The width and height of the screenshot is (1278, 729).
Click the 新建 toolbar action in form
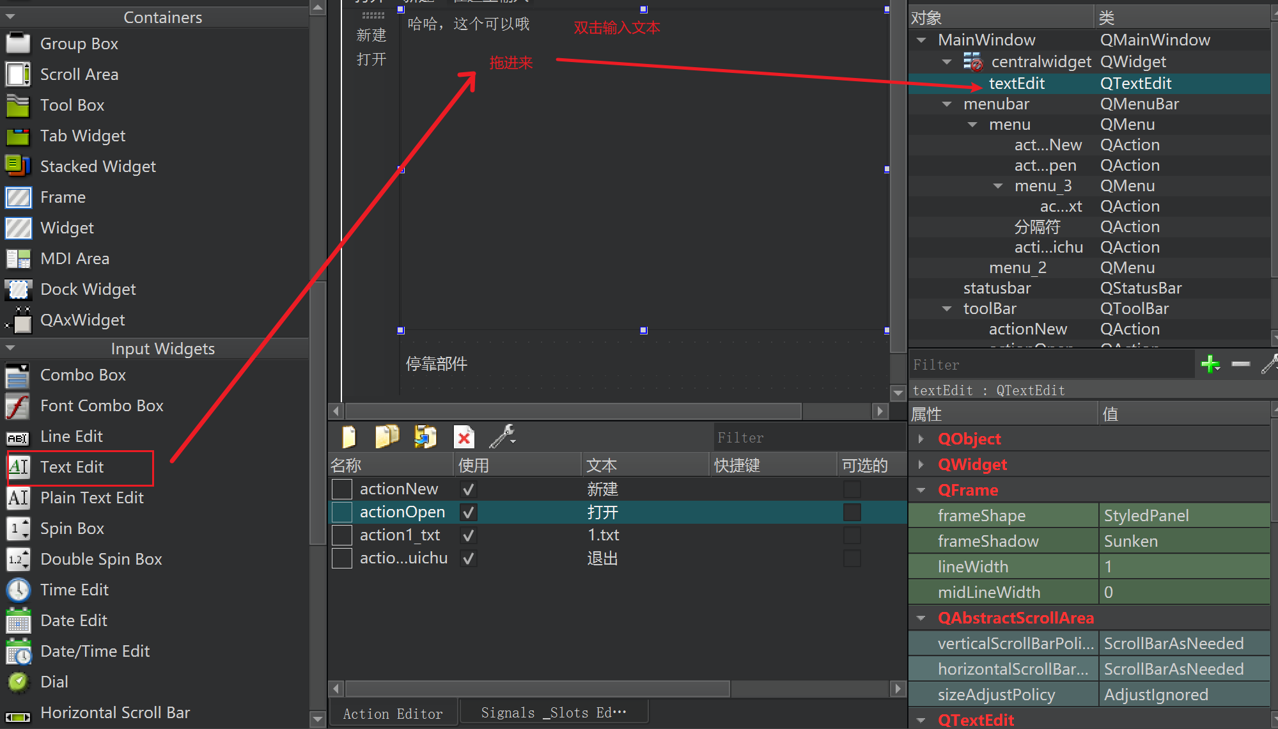(x=371, y=35)
